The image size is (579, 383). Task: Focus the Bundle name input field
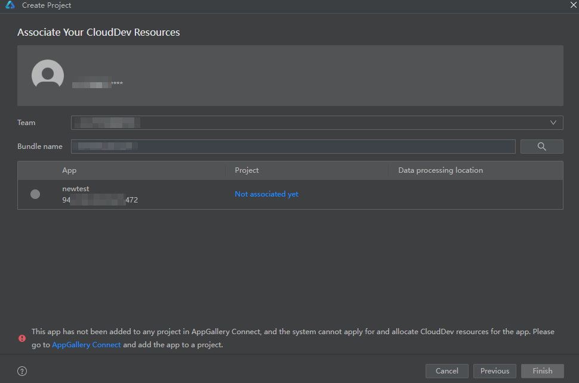point(292,147)
